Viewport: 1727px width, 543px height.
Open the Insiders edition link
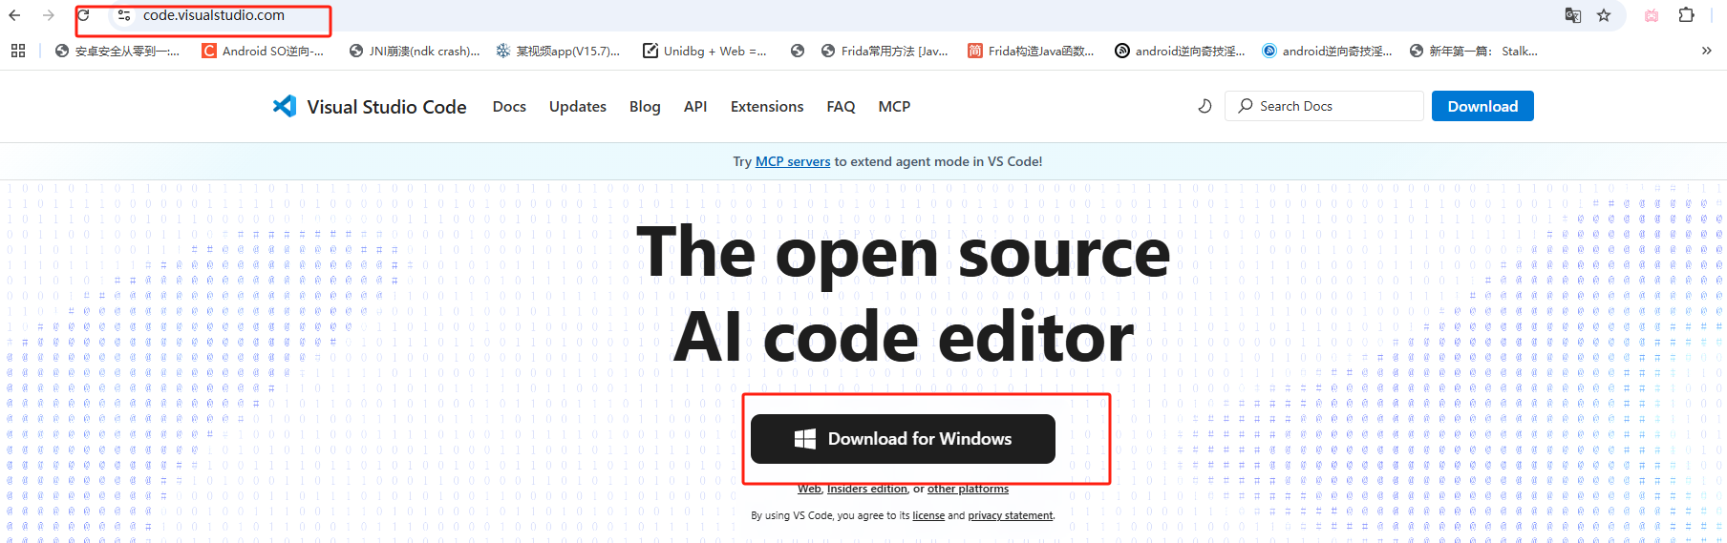click(x=867, y=489)
